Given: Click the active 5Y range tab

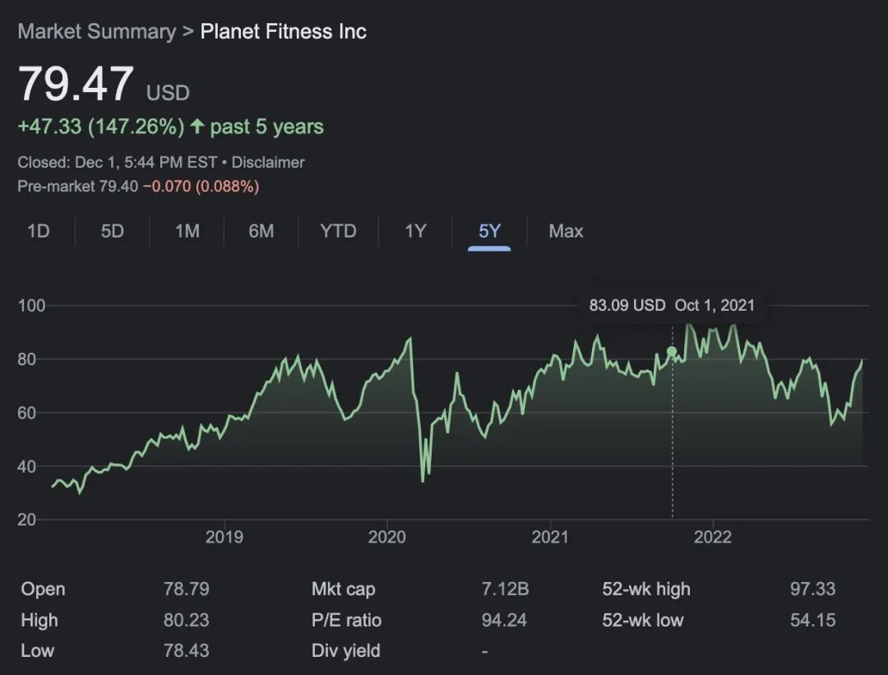Looking at the screenshot, I should pos(489,231).
